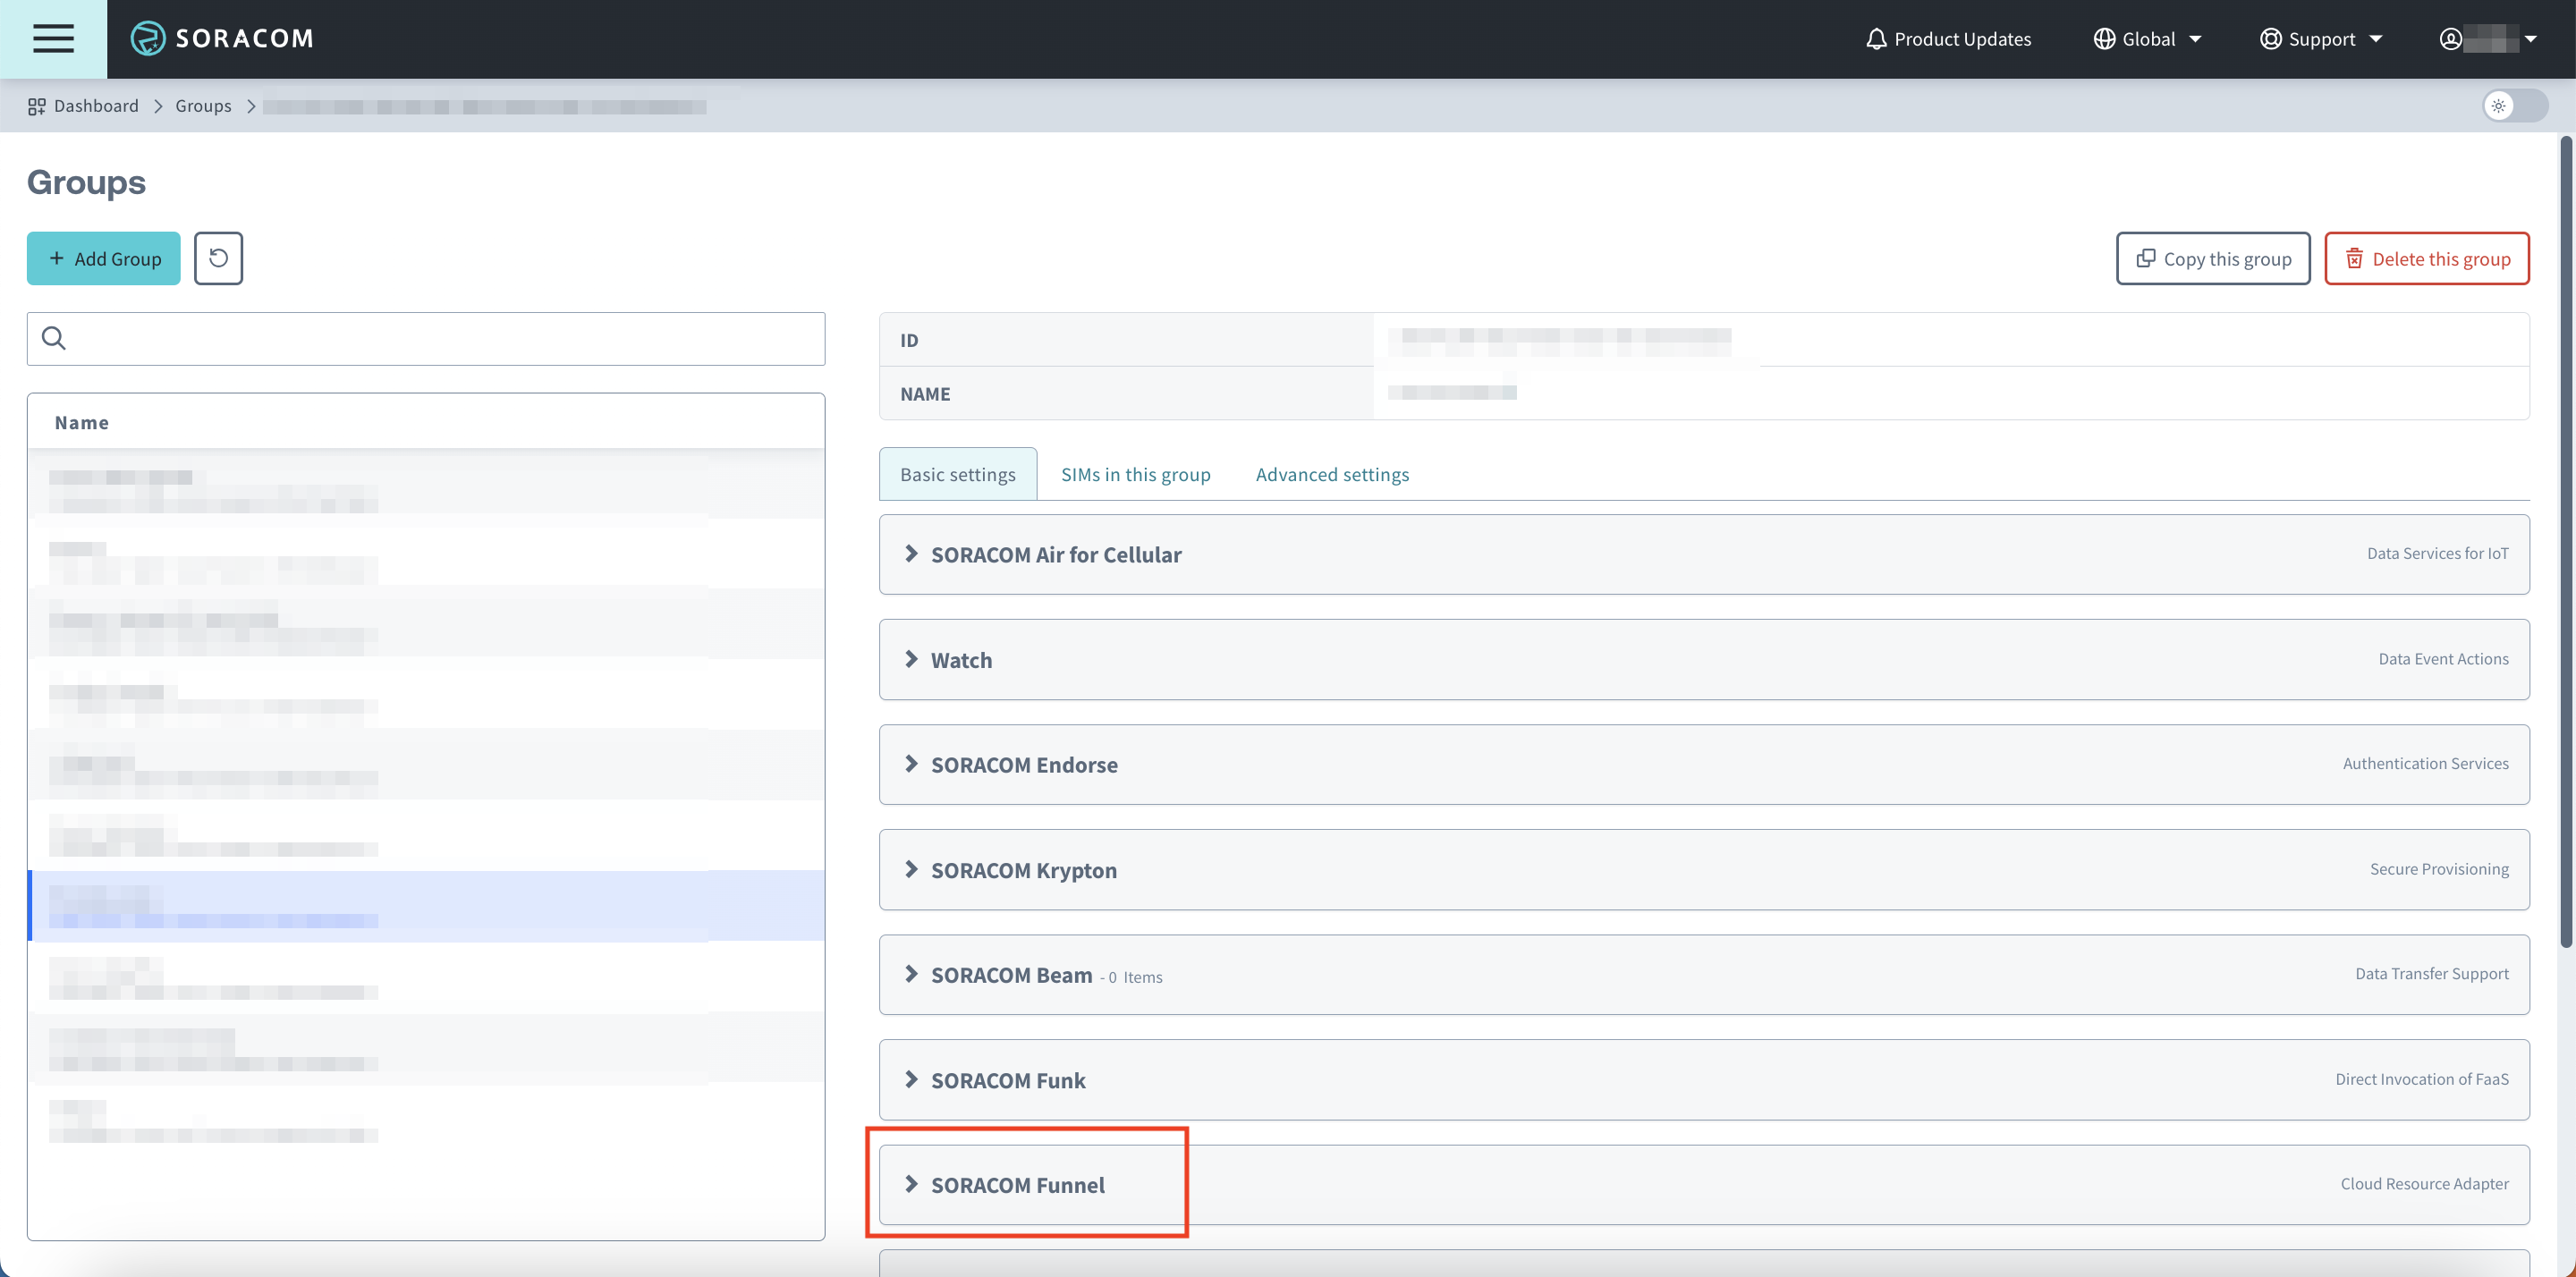This screenshot has height=1277, width=2576.
Task: Click the Dashboard breadcrumb grid icon
Action: (37, 106)
